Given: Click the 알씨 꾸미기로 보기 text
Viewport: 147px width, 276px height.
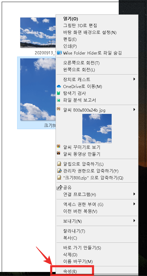Looking at the screenshot, I should (x=82, y=147).
